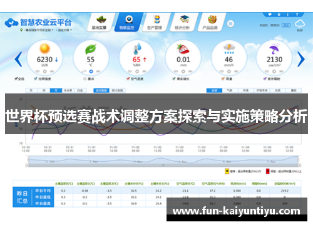Click the round list menu icon
This screenshot has width=313, height=227.
point(230,24)
